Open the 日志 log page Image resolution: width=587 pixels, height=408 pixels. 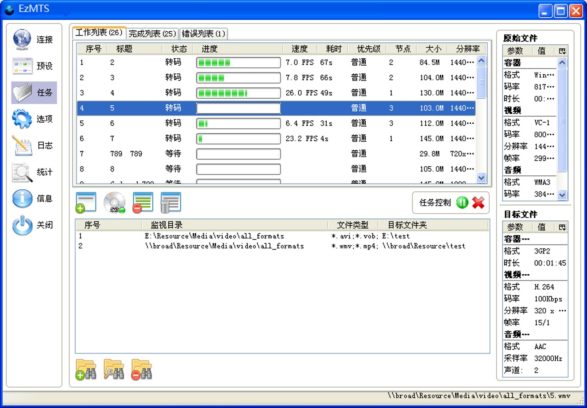[x=34, y=146]
